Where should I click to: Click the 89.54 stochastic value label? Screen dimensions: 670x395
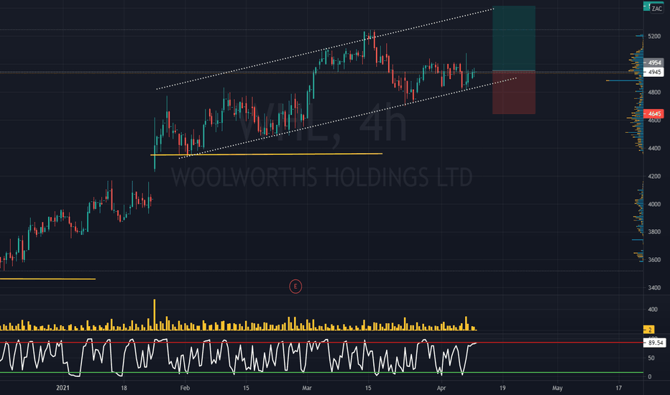[x=655, y=343]
